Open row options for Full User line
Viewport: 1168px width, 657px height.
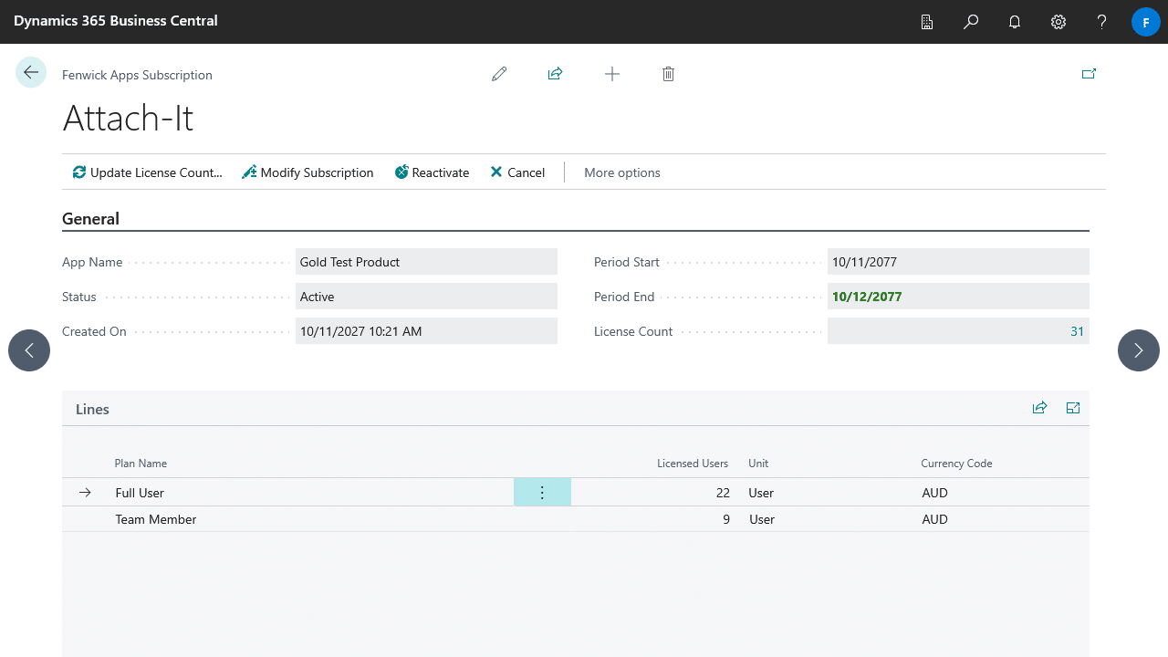pyautogui.click(x=542, y=493)
